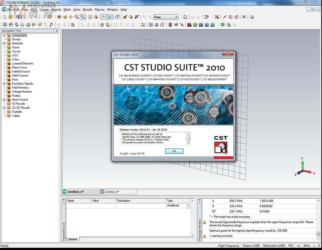
Task: Select Farfields in Navigation Tree
Action: click(17, 112)
